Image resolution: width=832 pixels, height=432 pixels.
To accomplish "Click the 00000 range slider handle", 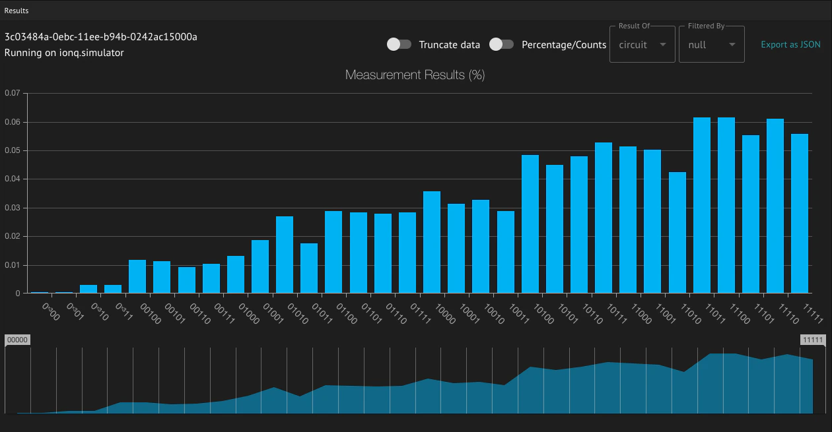I will (x=17, y=340).
